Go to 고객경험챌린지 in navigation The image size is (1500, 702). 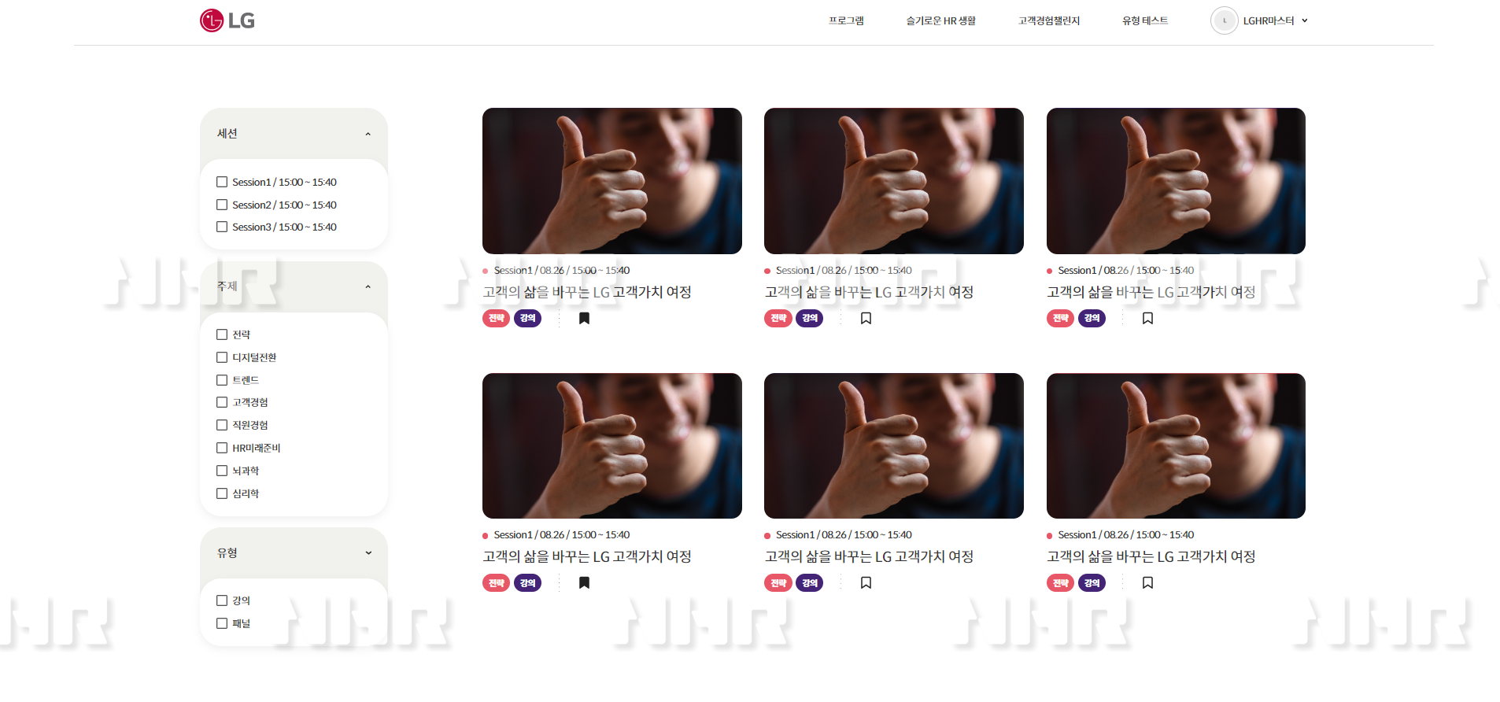tap(1048, 20)
